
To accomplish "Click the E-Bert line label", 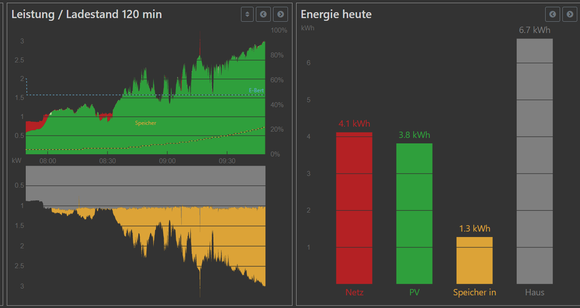I will (x=256, y=90).
